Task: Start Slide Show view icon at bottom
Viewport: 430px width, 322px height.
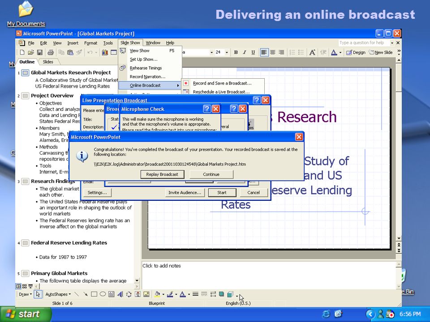Action: (x=30, y=286)
